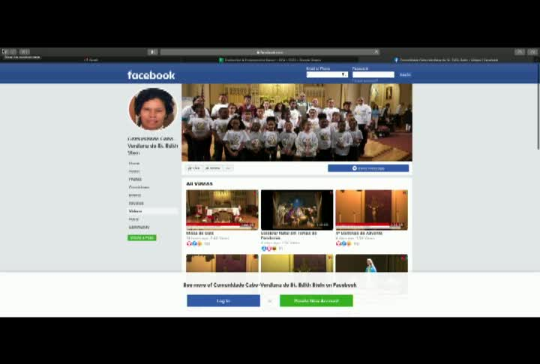The height and width of the screenshot is (364, 540).
Task: Click reaction icons under second video
Action: (269, 249)
